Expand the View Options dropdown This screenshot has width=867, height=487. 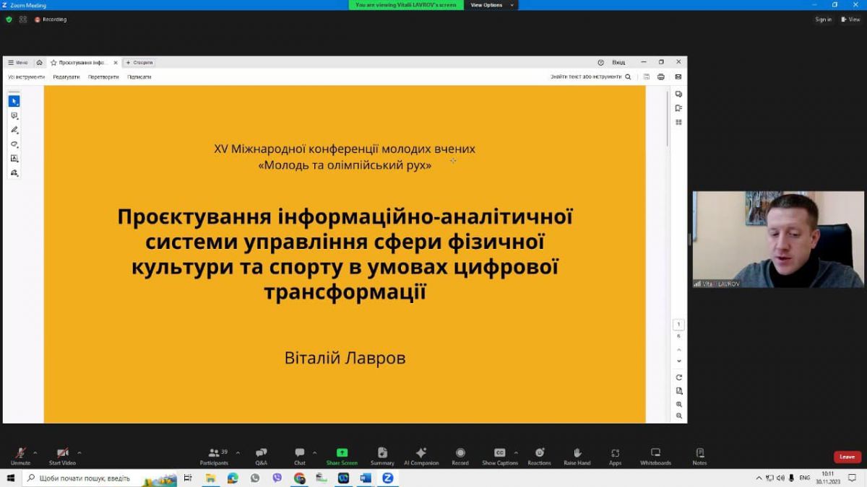492,5
